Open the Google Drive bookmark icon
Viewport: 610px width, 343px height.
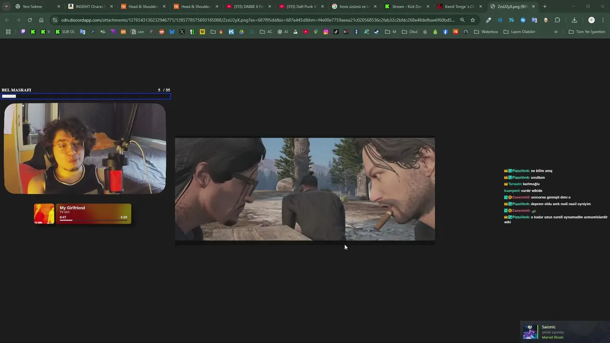(241, 32)
